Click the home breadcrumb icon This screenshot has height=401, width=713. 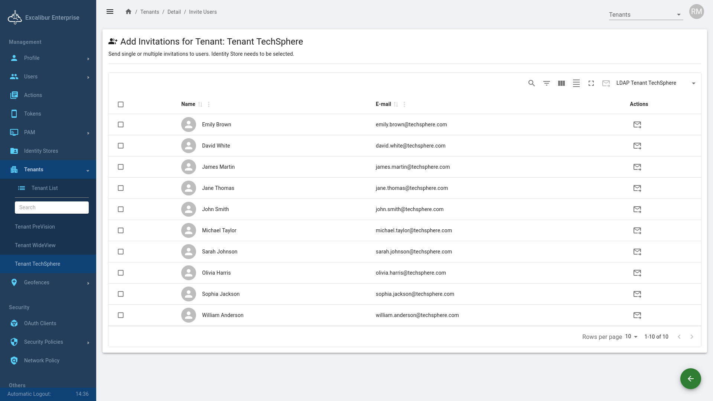tap(128, 12)
